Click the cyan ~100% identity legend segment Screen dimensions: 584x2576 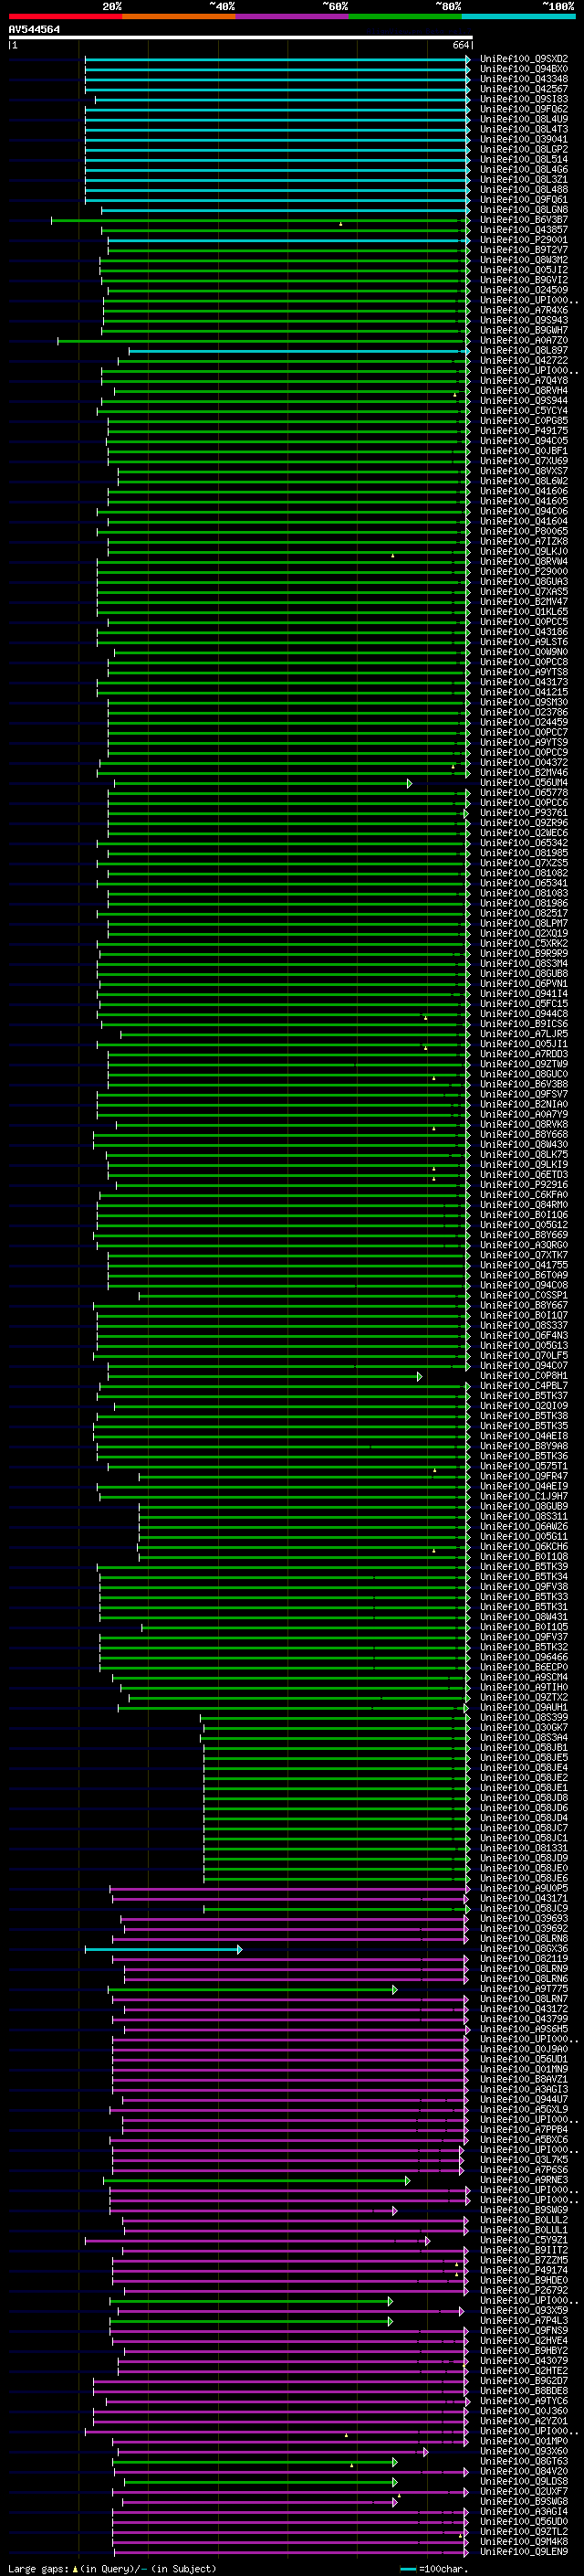tap(518, 16)
